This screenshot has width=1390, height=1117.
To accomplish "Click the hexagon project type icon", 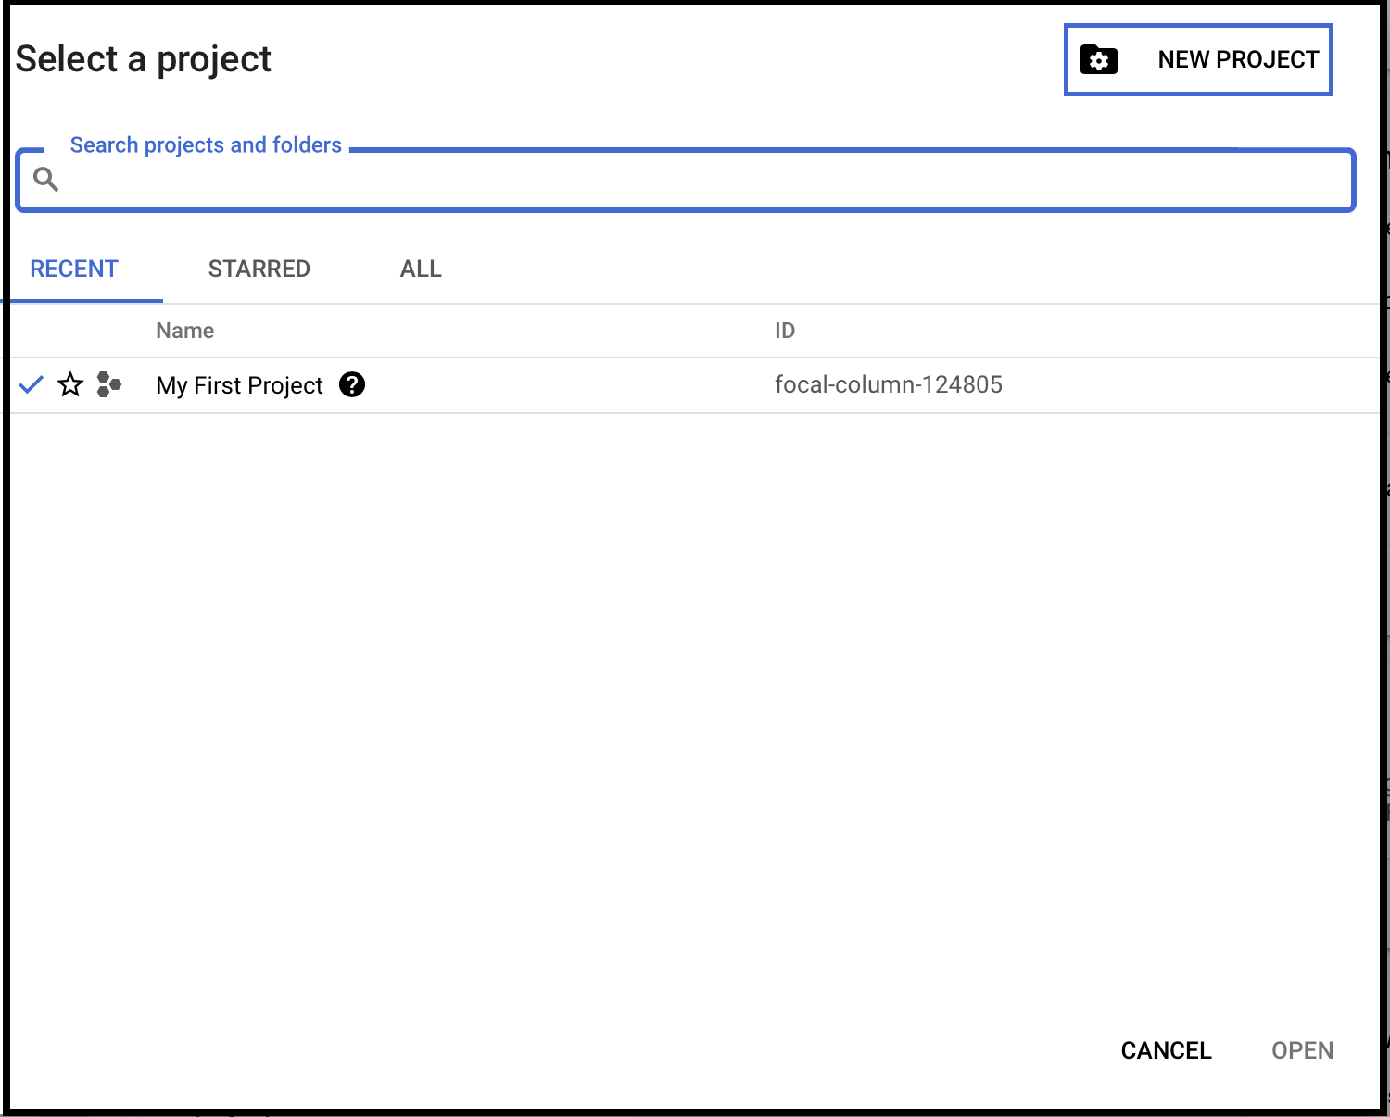I will point(108,385).
